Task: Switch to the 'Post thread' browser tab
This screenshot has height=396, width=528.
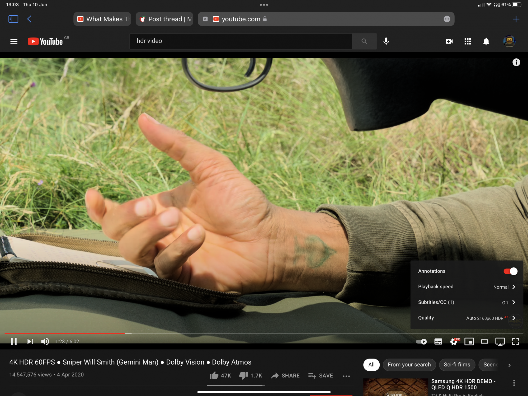Action: (x=164, y=19)
